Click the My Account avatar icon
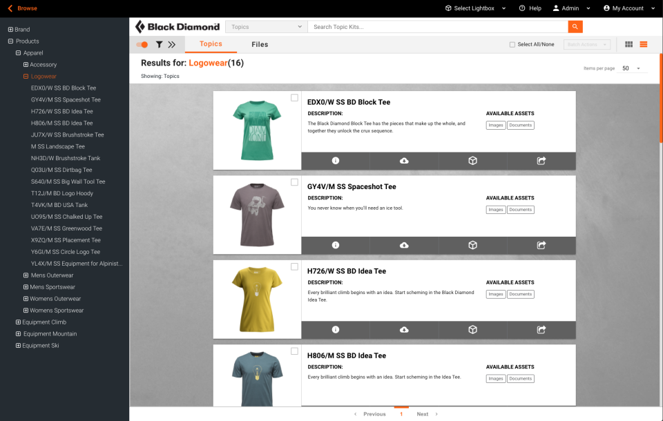663x421 pixels. coord(606,8)
